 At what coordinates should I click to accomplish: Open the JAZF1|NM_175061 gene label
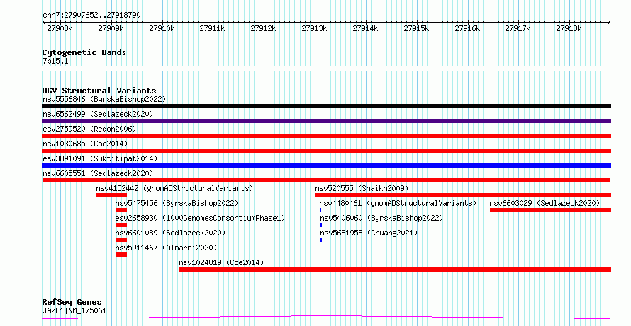[x=74, y=310]
